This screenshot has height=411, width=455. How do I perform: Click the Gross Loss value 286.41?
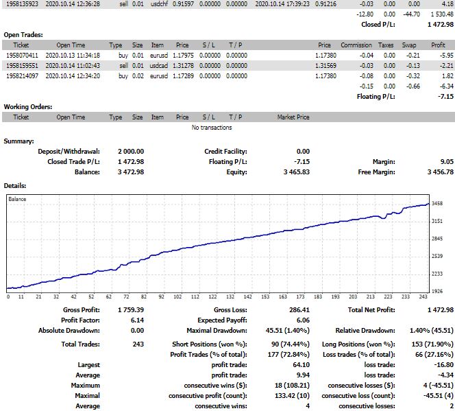[299, 310]
